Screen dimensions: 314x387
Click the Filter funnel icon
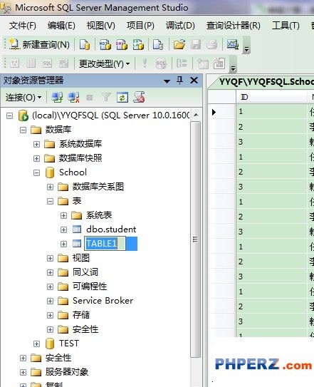tap(106, 97)
